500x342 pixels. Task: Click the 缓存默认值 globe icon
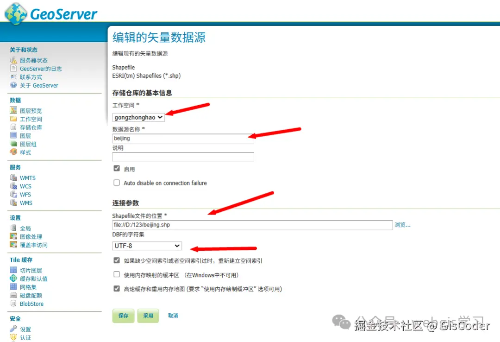tap(13, 279)
